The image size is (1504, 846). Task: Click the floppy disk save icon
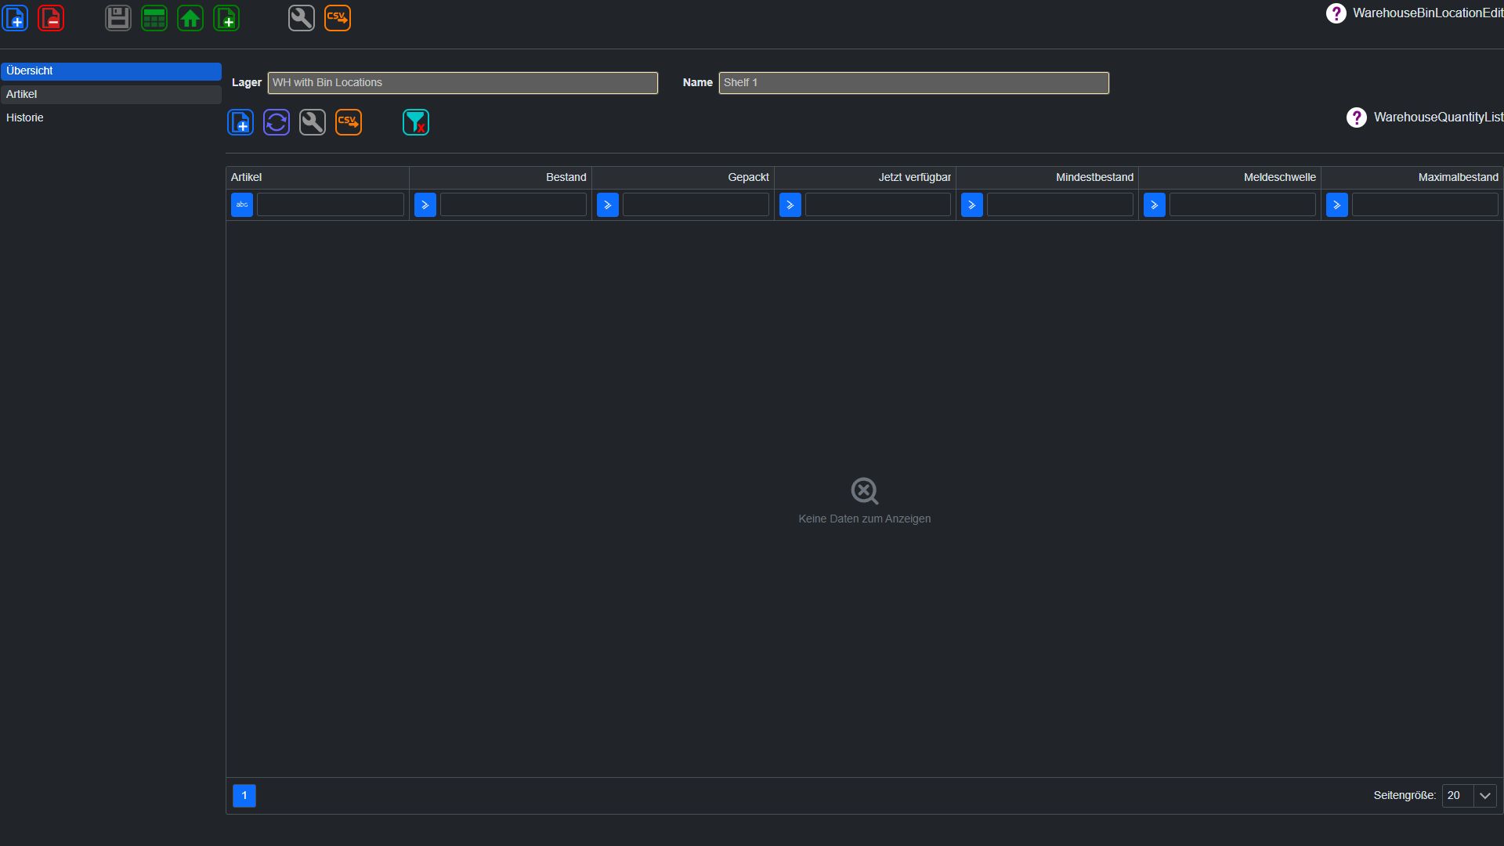click(x=118, y=18)
